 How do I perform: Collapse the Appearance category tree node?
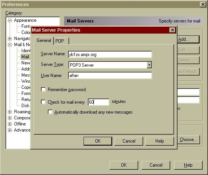(10, 21)
